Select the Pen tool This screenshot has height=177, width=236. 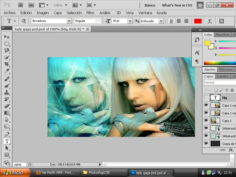(7, 134)
